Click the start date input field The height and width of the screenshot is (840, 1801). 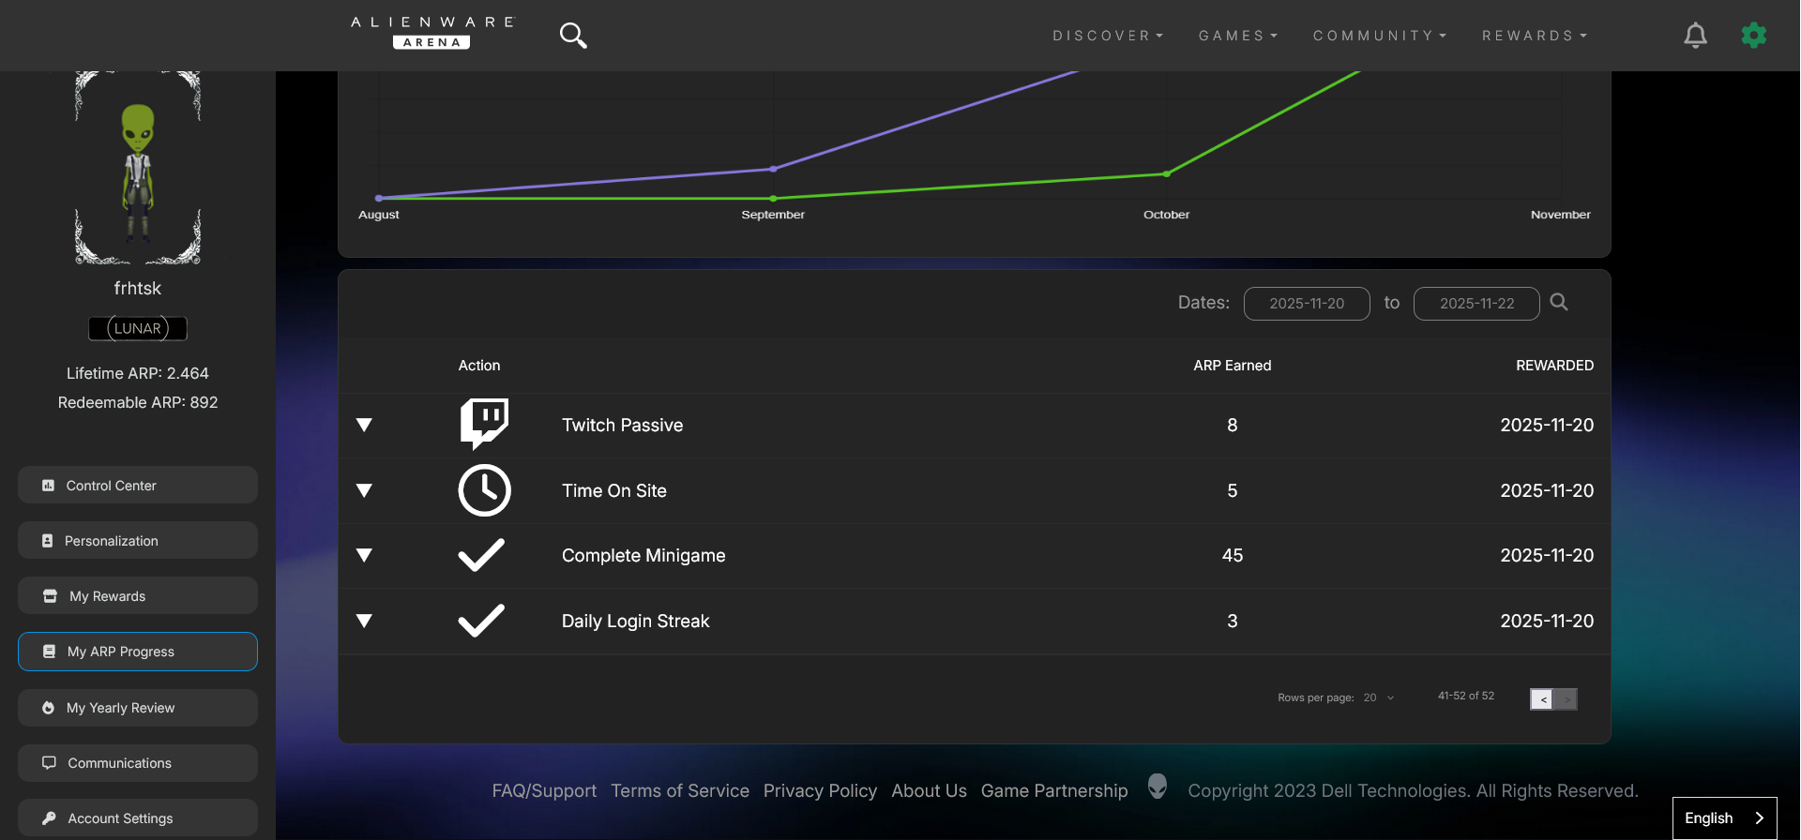click(1306, 304)
